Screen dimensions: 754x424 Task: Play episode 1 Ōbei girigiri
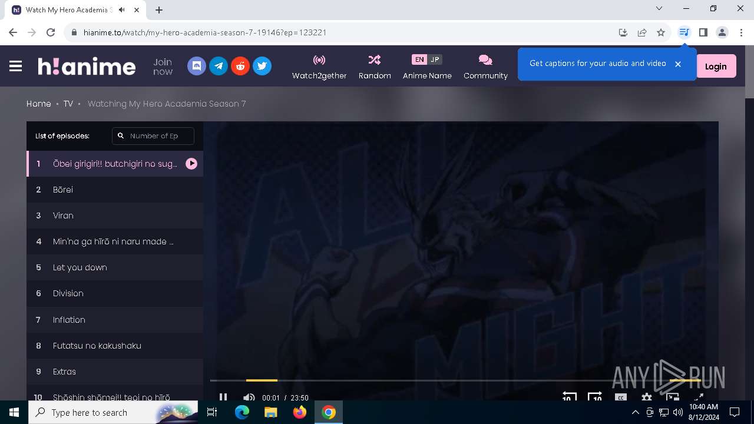(115, 164)
